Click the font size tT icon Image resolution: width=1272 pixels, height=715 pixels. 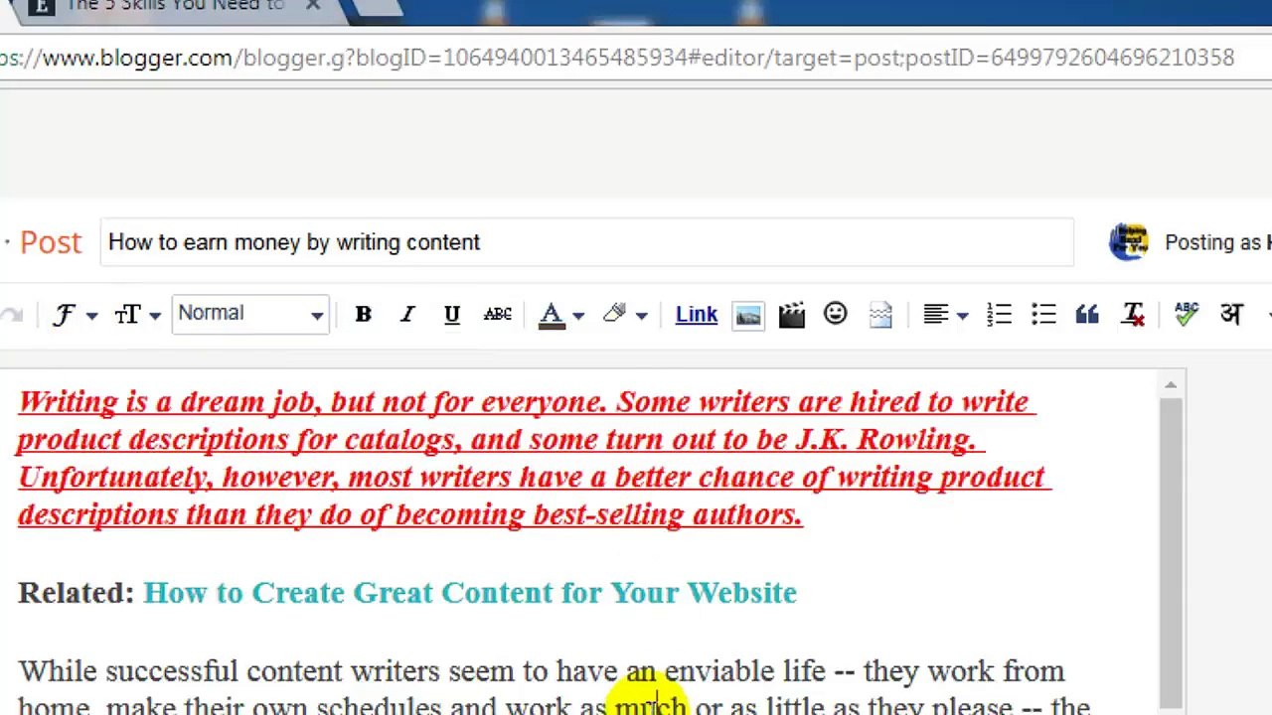127,316
